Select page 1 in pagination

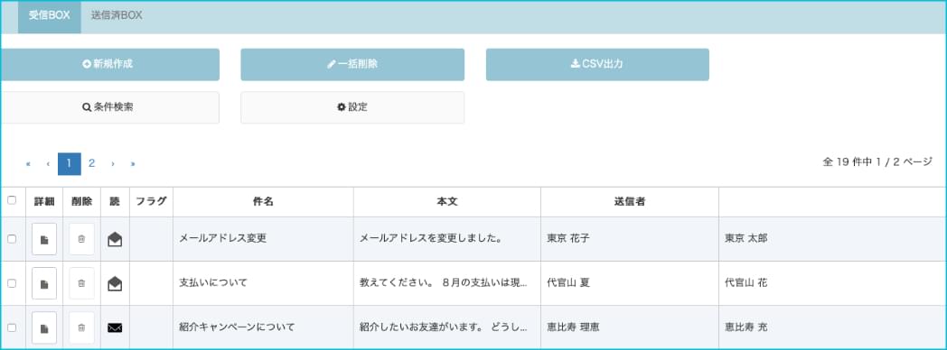pos(70,164)
